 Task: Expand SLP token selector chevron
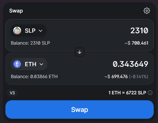coord(41,31)
